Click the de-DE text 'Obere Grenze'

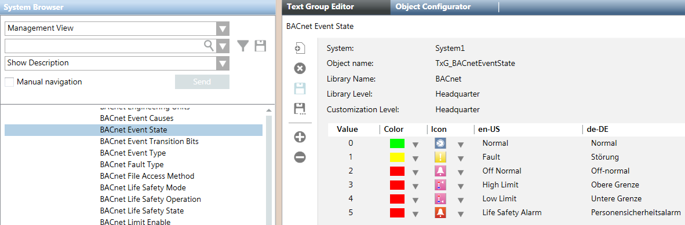tap(615, 185)
